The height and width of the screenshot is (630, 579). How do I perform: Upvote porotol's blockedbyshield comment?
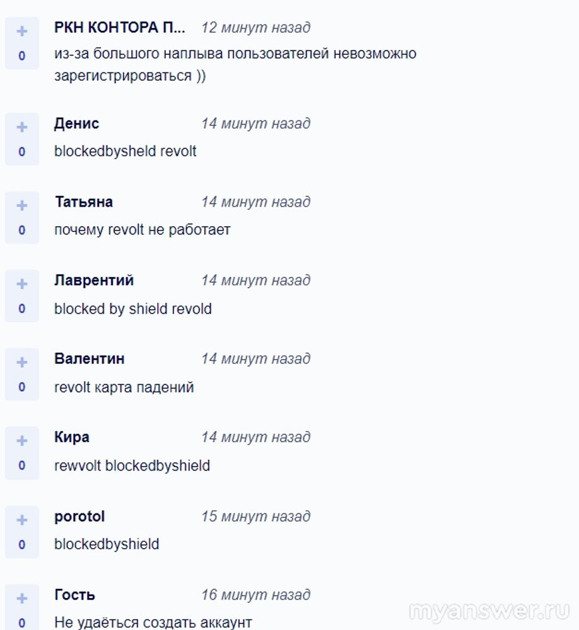[22, 520]
